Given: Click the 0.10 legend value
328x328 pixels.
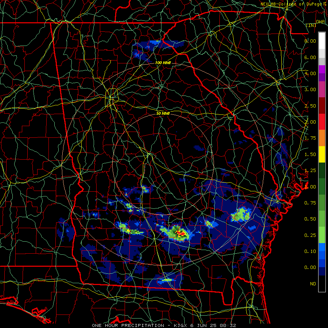Looking at the screenshot, I should [310, 251].
